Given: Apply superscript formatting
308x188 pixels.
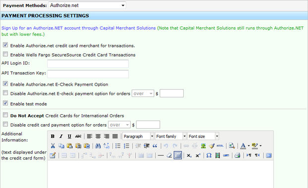Looking at the screenshot, I should pos(198,155).
